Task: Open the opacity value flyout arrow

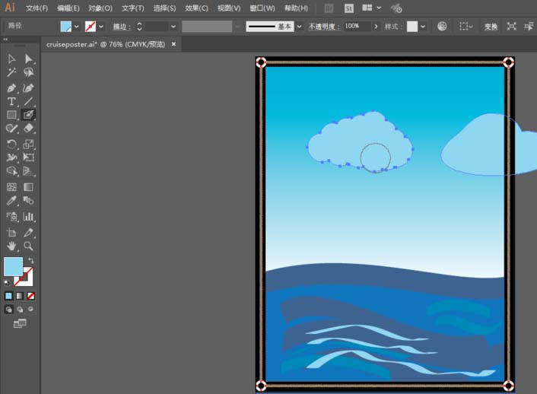Action: 375,27
